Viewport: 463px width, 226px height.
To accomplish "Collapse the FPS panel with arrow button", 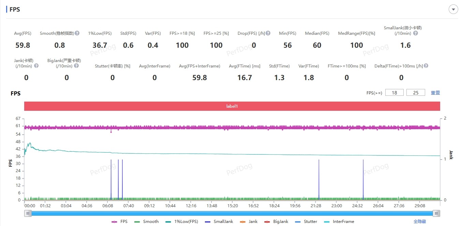I will pyautogui.click(x=453, y=10).
